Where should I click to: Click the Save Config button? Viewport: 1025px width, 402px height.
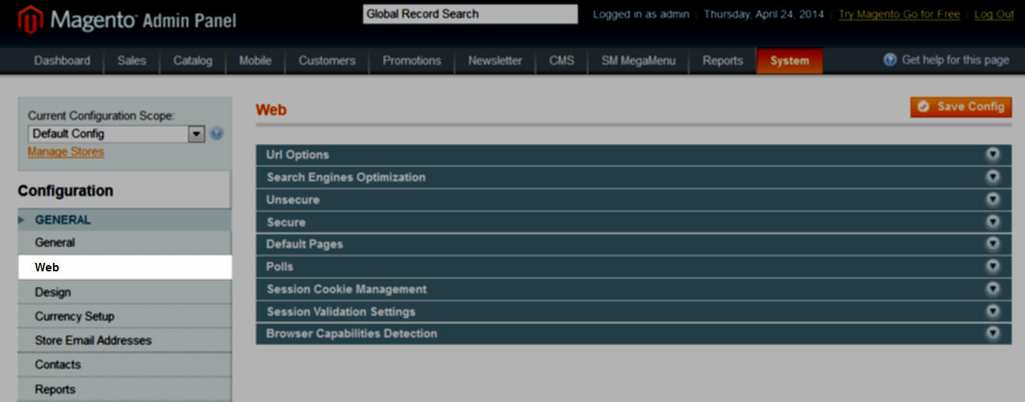pos(961,107)
